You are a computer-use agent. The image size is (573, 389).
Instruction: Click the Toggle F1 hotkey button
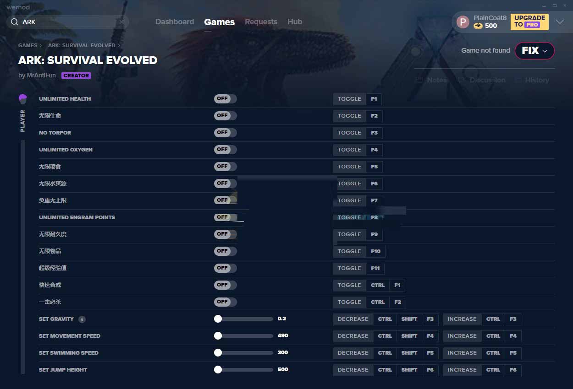357,99
